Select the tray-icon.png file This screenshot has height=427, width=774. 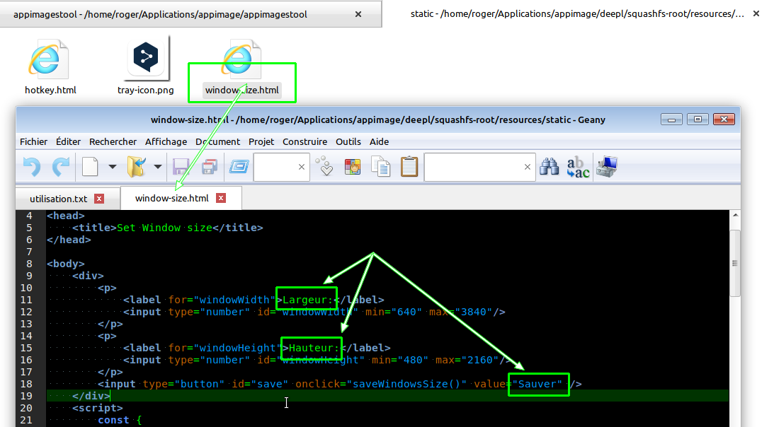pos(146,67)
